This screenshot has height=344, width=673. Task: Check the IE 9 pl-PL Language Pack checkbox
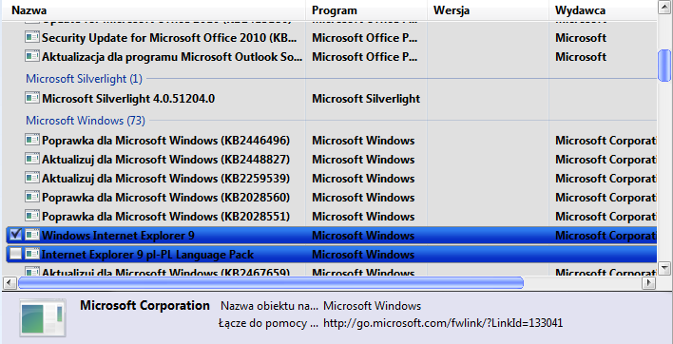coord(15,254)
